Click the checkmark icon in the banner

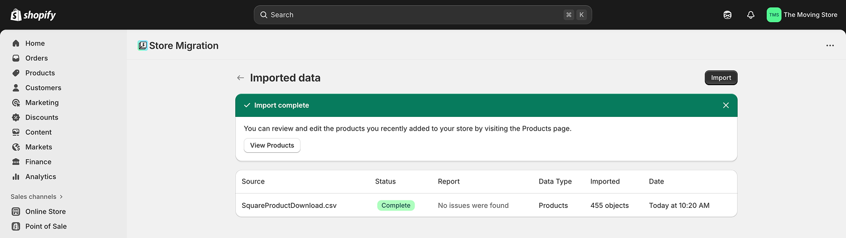[x=247, y=105]
